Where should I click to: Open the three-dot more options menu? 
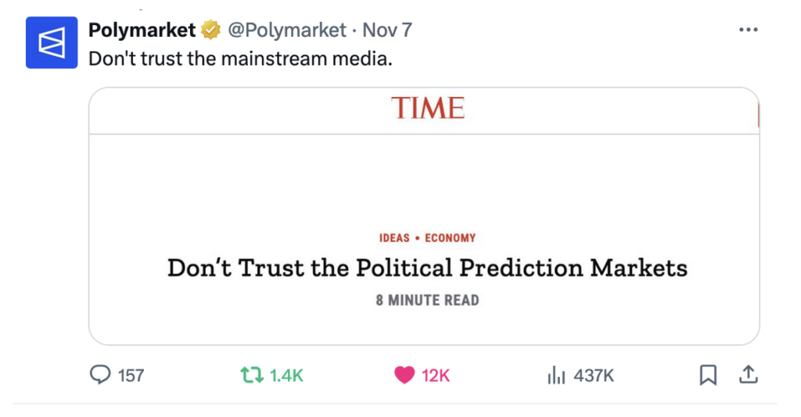tap(748, 30)
